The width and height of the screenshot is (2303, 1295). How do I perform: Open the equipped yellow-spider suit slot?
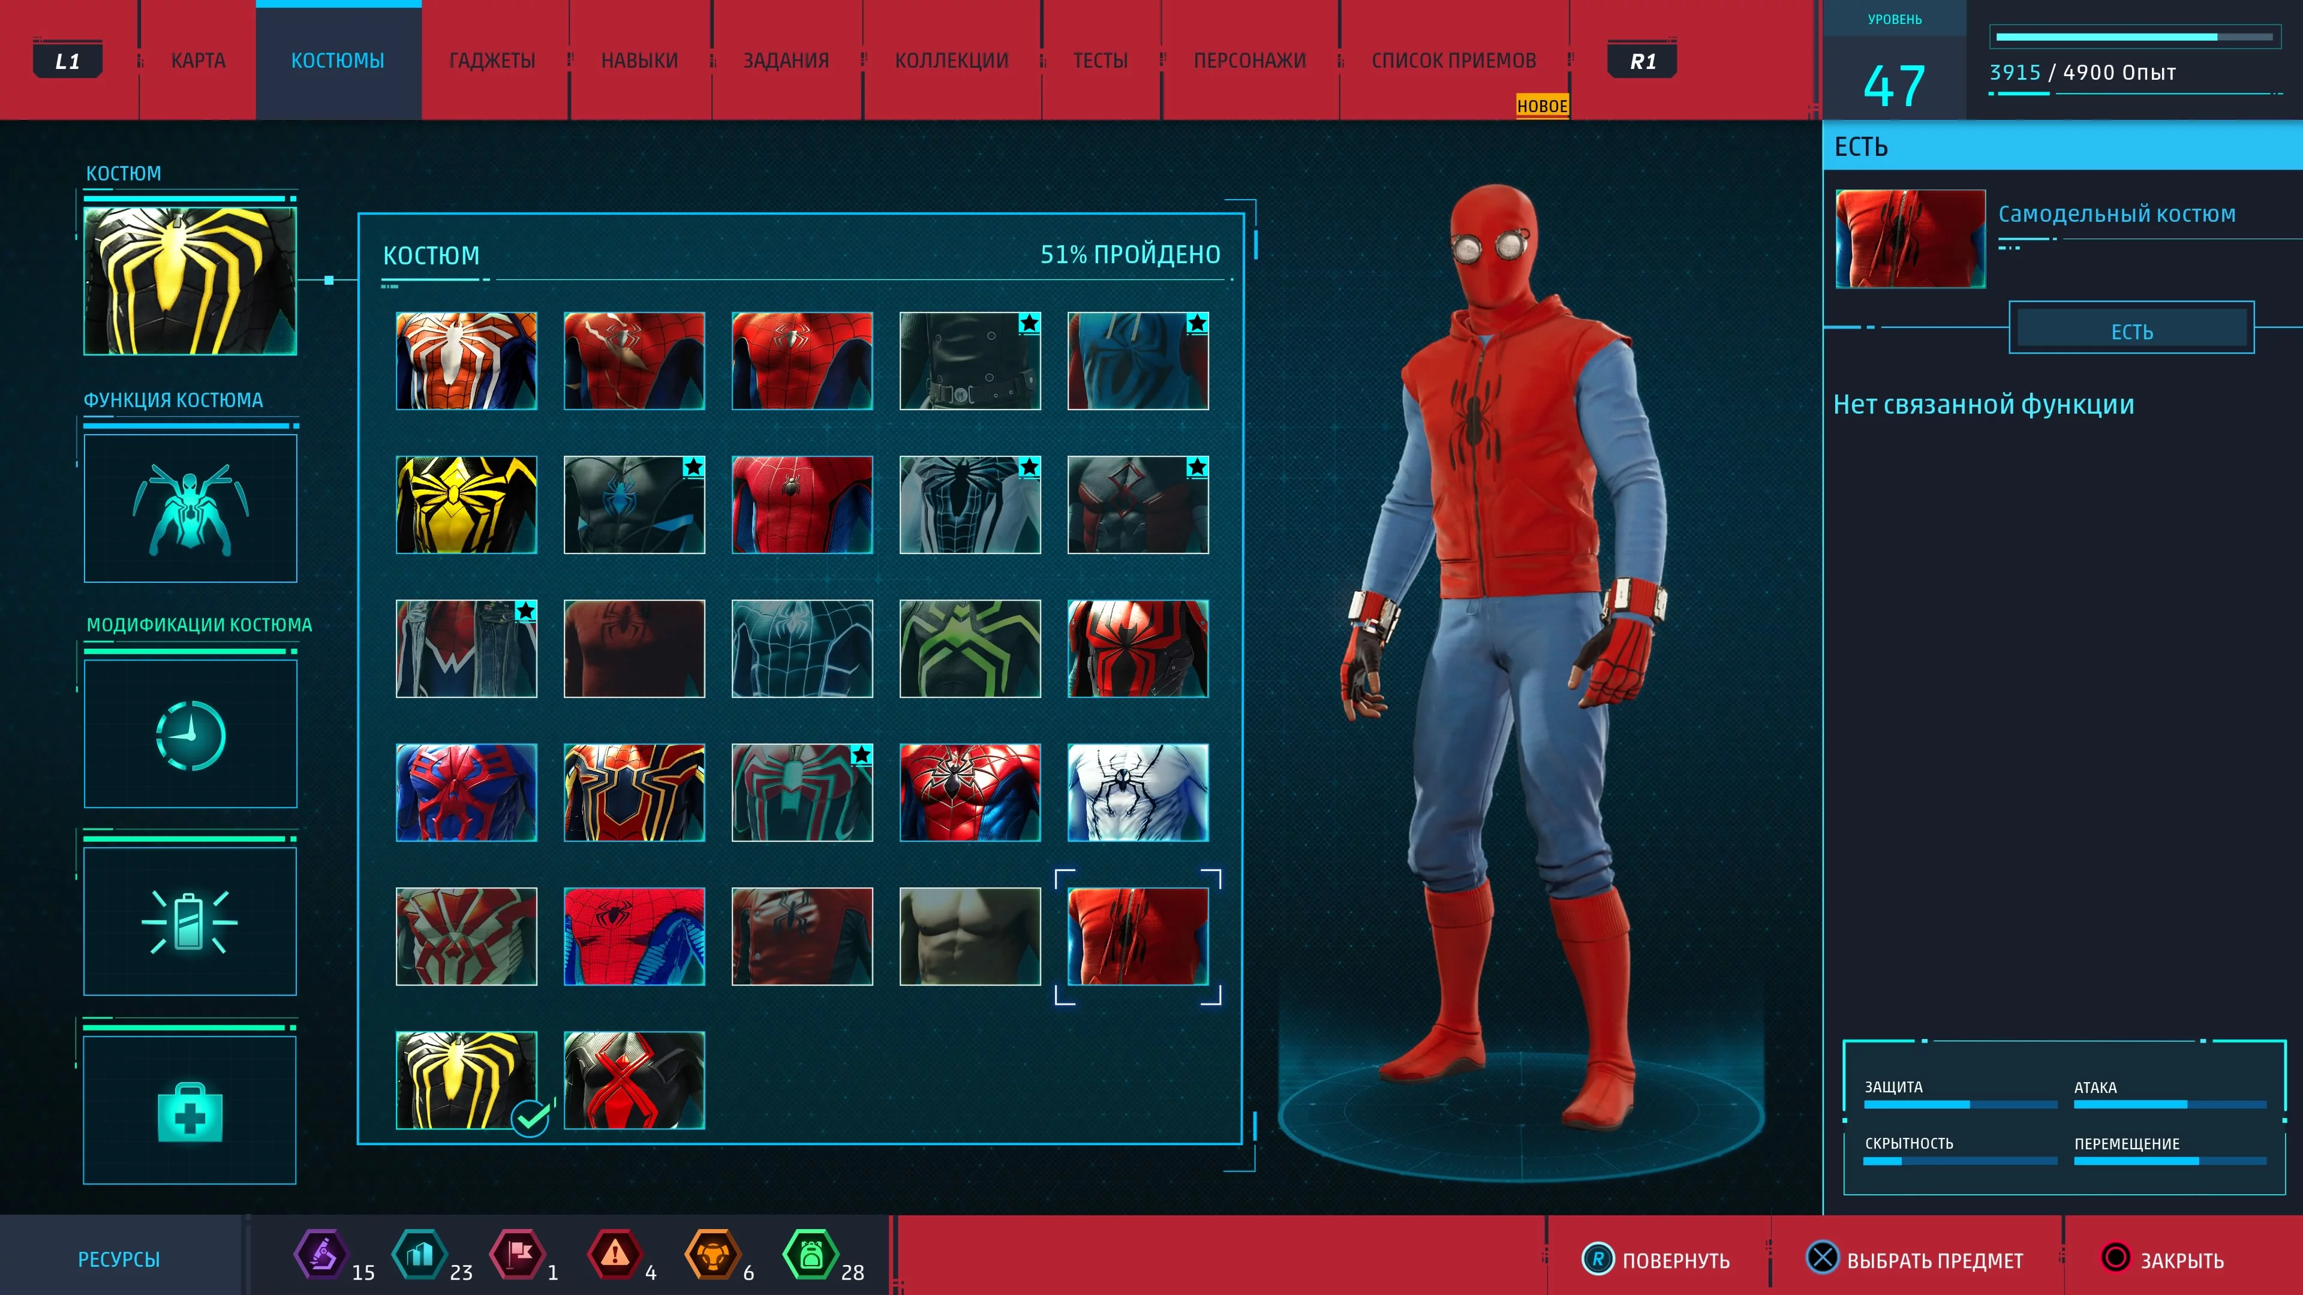tap(191, 282)
